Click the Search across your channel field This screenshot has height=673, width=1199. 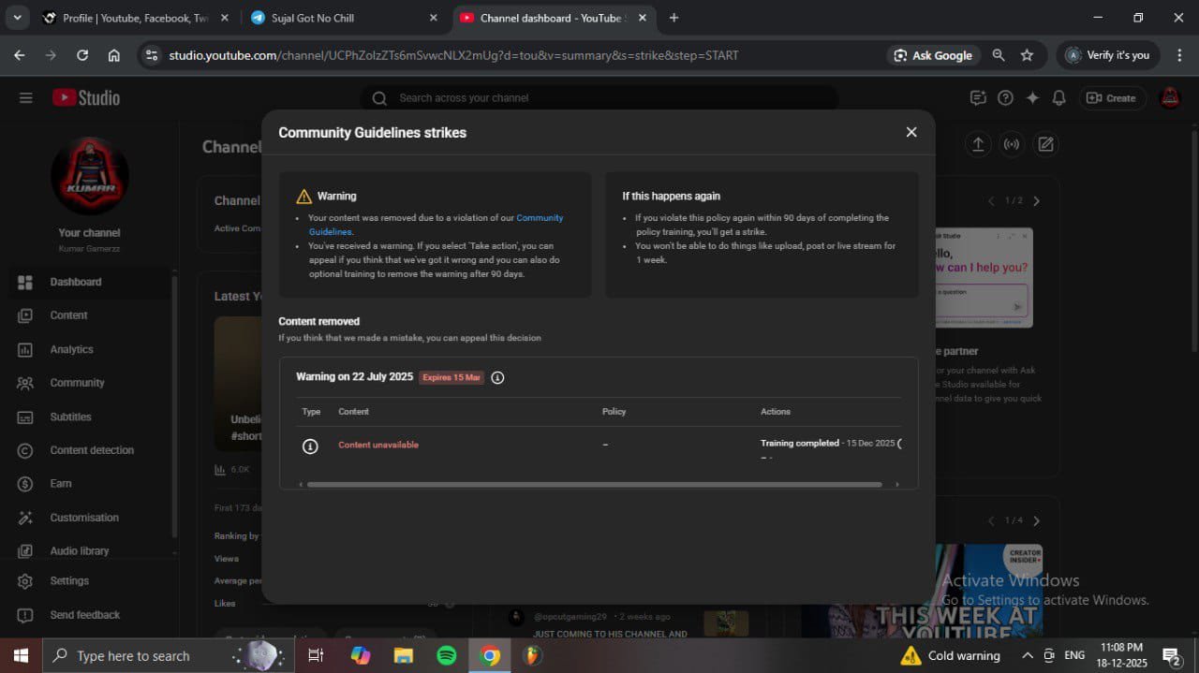point(599,98)
